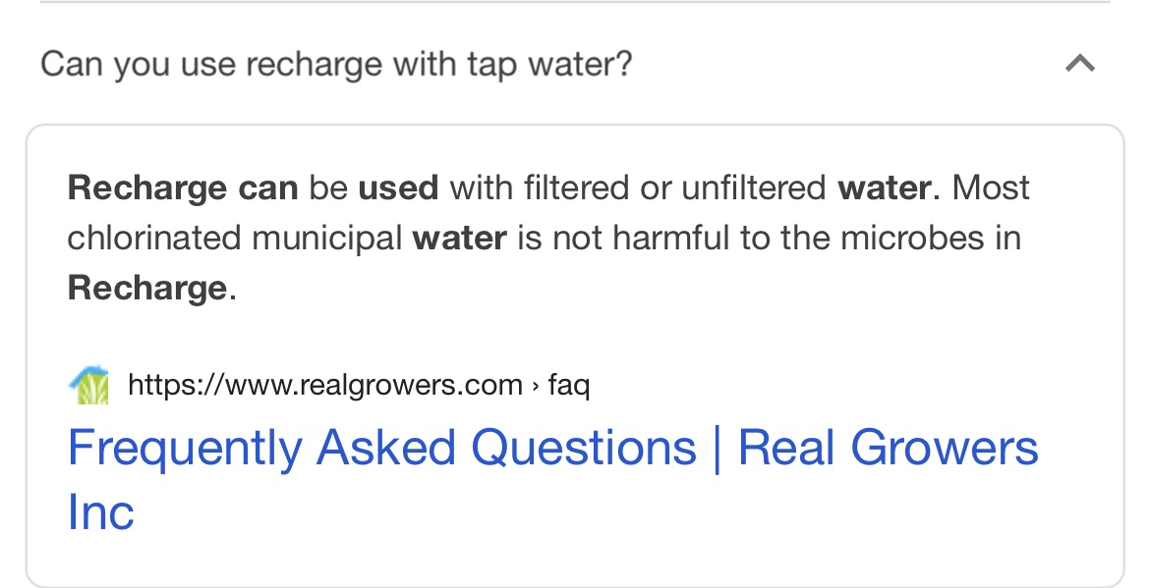Collapse the tap water question with chevron
Viewport: 1150px width, 588px height.
[1079, 64]
